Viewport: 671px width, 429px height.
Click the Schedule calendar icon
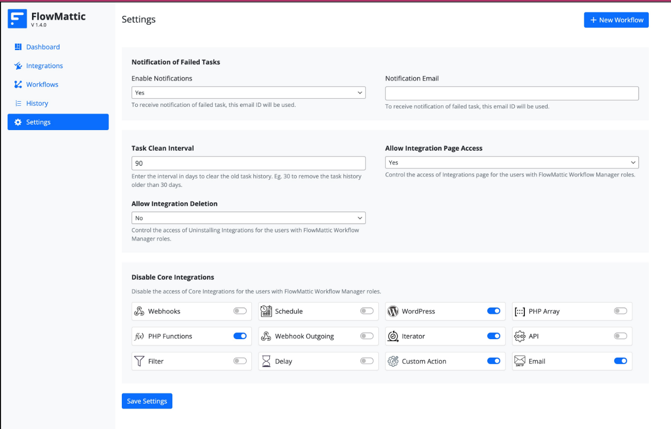tap(266, 311)
